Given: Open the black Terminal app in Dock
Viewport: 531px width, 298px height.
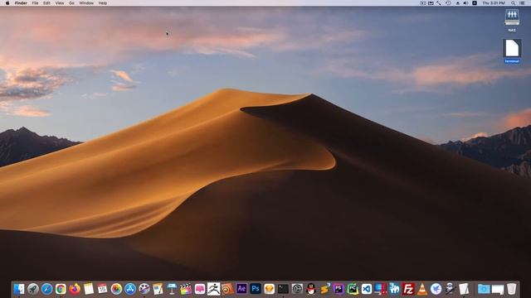Looking at the screenshot, I should click(283, 289).
